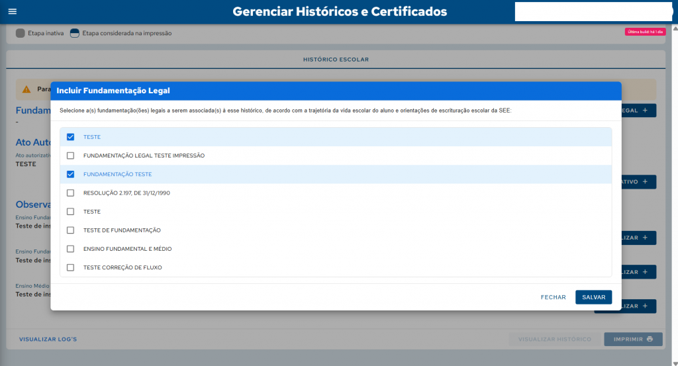
Task: Uncheck the FUNDAMENTAÇÃO TESTE checkbox
Action: click(x=70, y=174)
